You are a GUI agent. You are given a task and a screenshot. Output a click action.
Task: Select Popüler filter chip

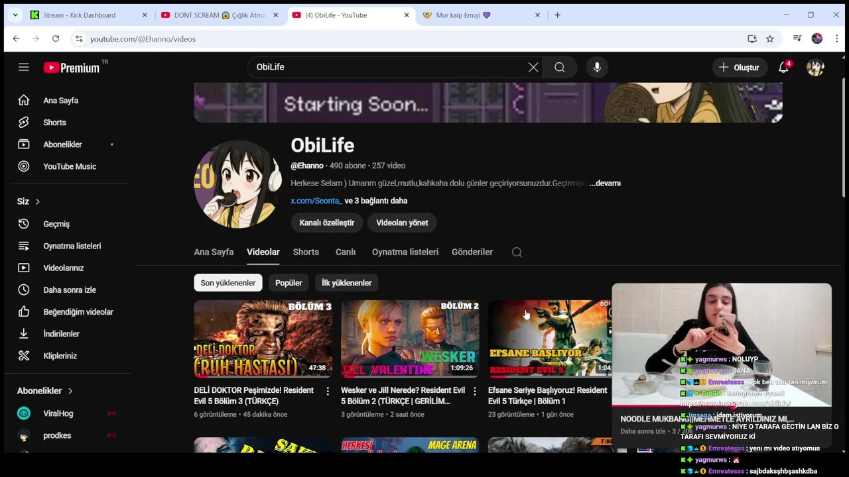click(289, 283)
